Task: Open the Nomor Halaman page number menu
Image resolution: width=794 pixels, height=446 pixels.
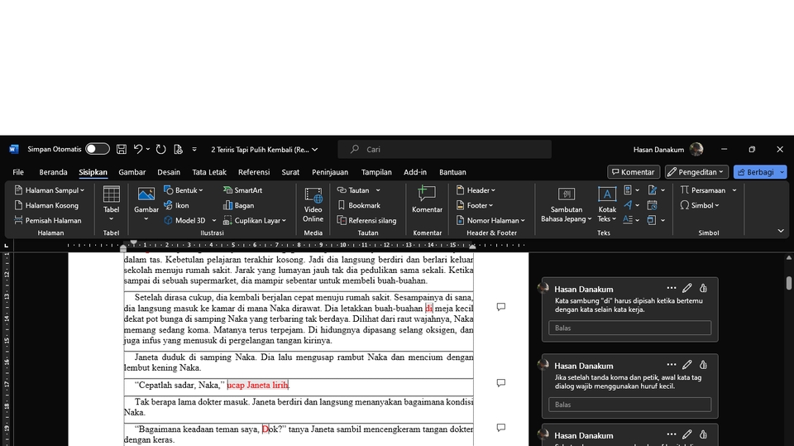Action: coord(490,220)
